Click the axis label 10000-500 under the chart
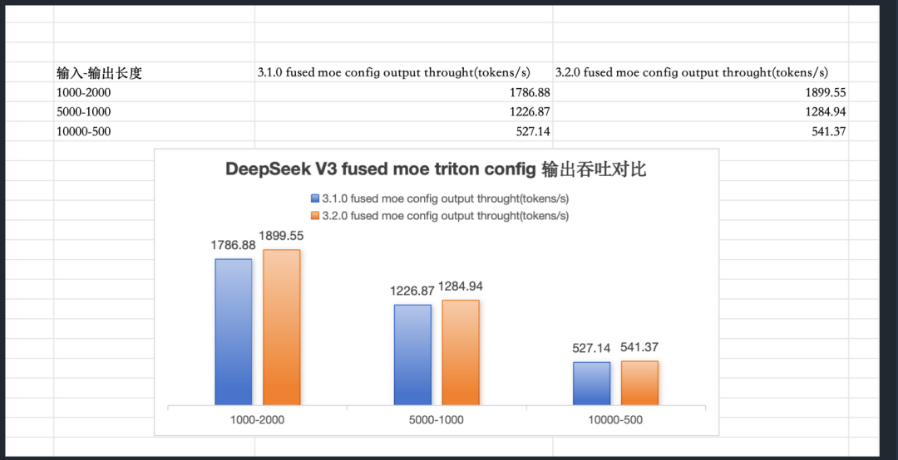898x460 pixels. click(615, 420)
